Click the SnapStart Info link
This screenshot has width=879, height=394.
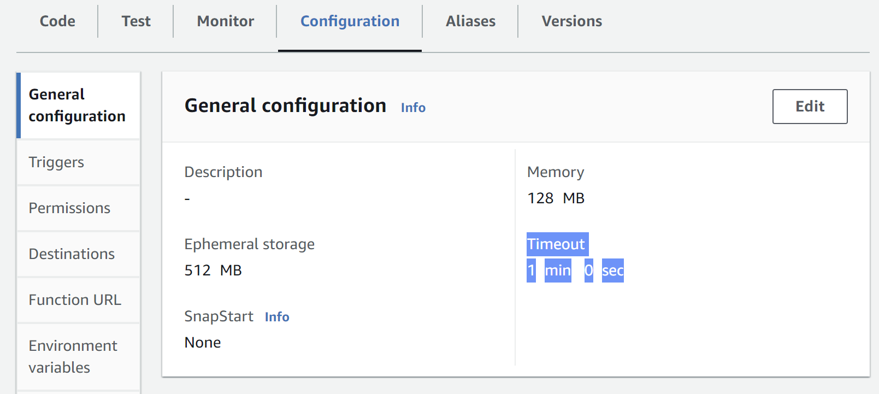pos(277,317)
